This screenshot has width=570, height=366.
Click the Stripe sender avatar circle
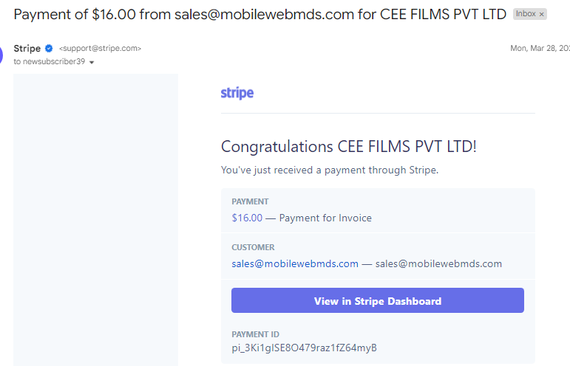tap(1, 55)
